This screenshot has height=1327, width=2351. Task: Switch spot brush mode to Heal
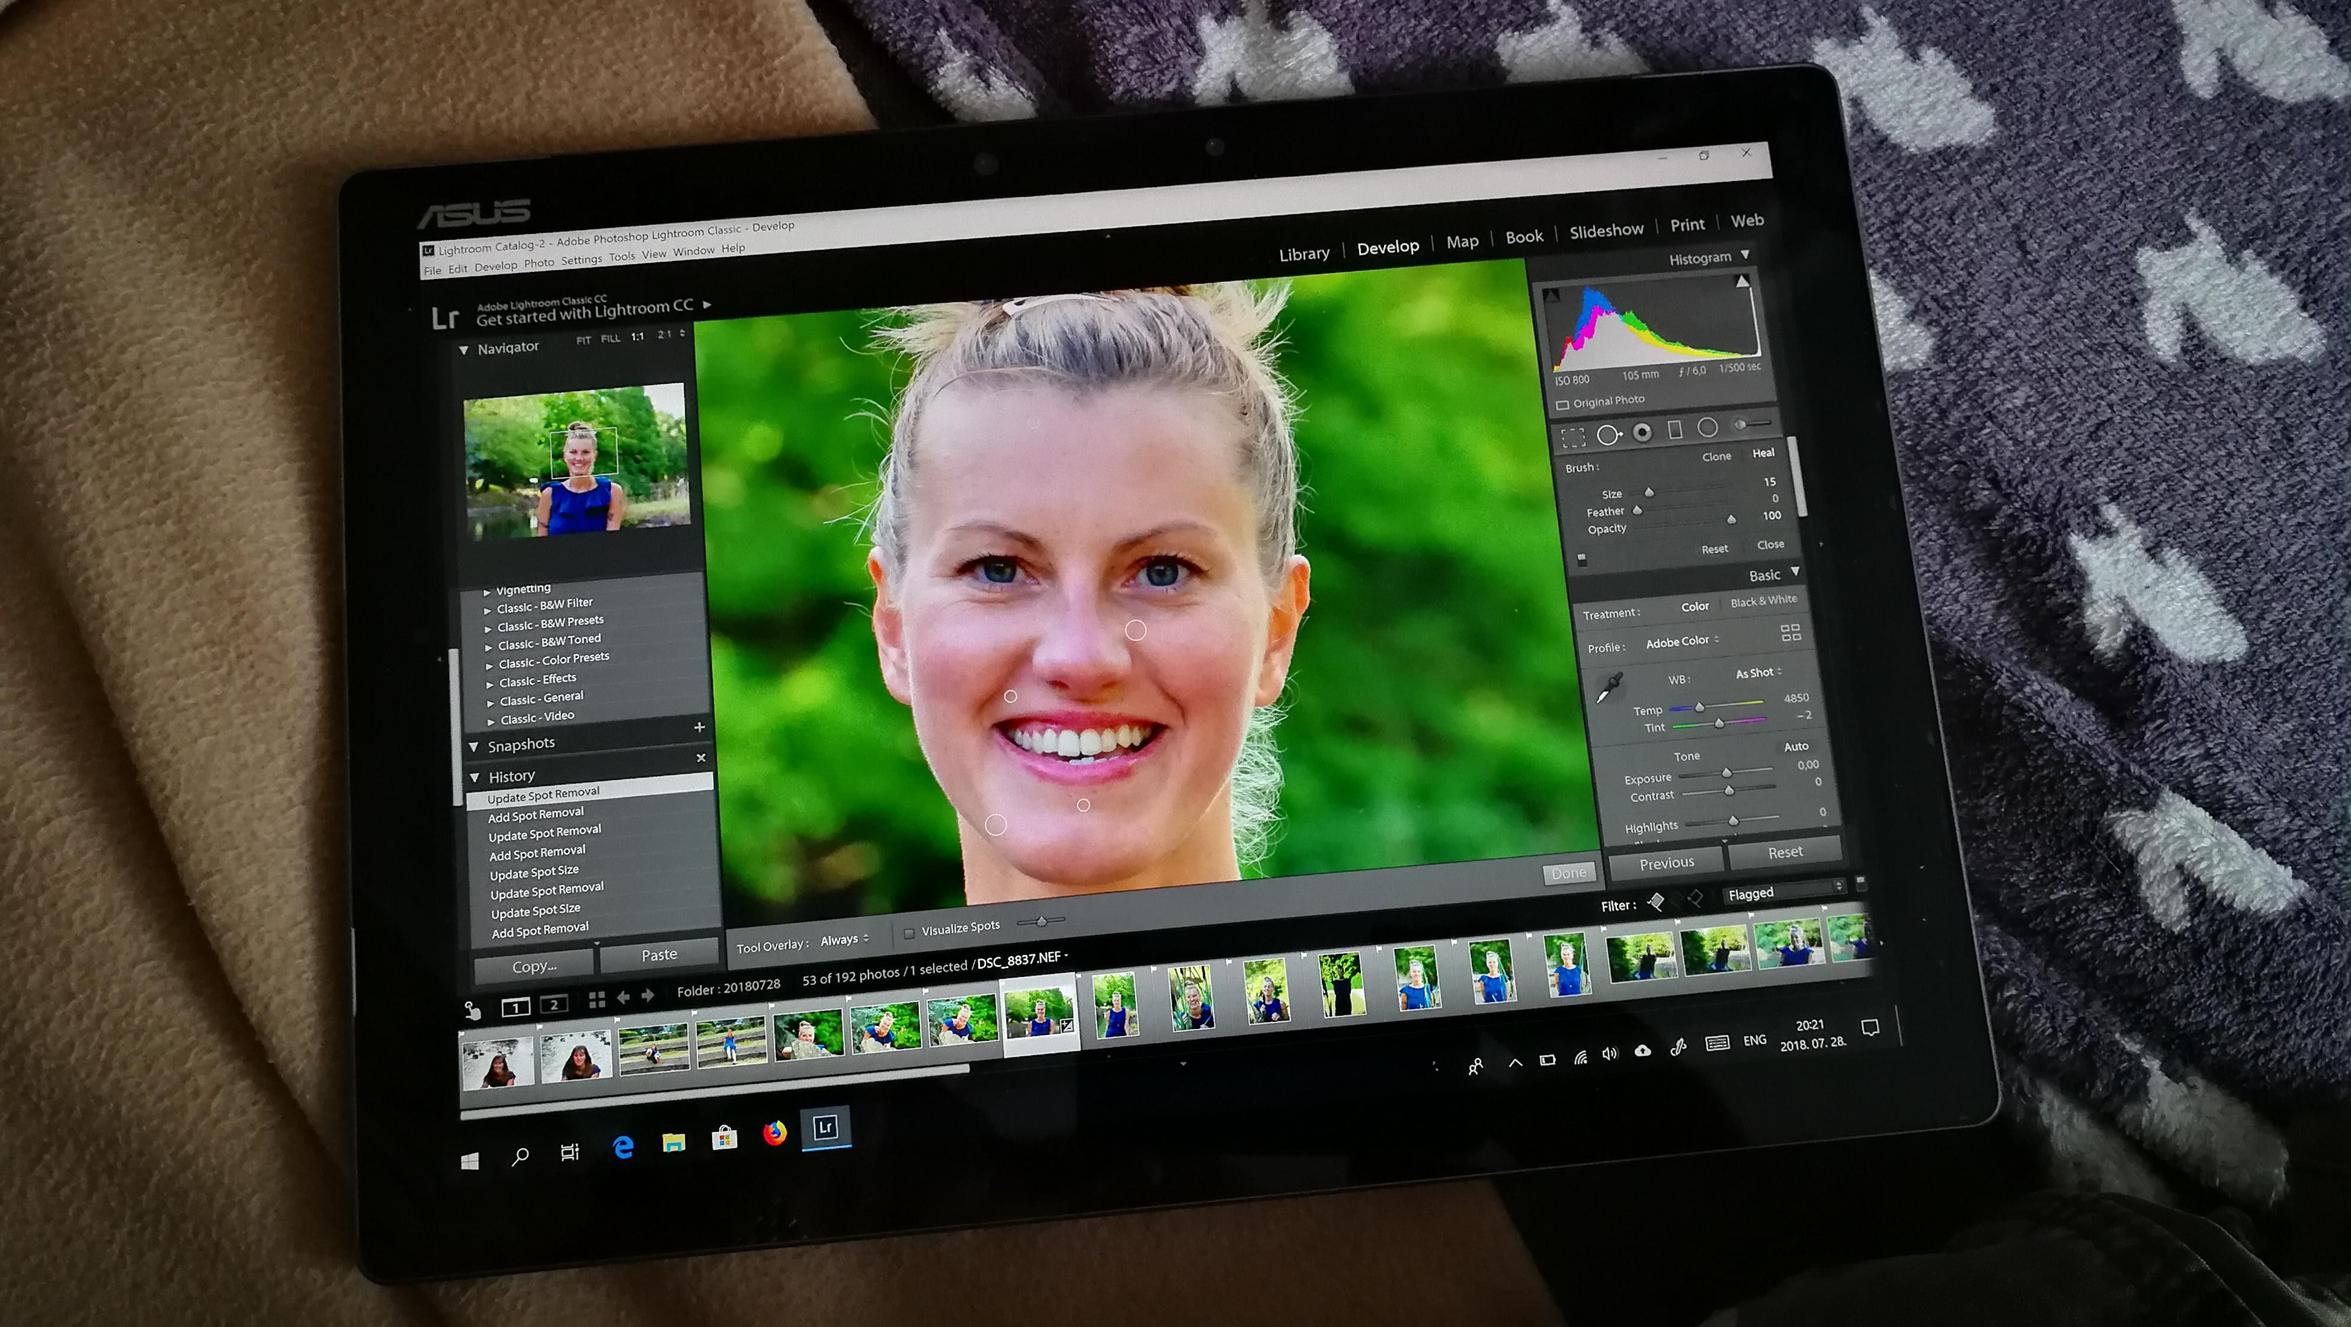[x=1762, y=453]
